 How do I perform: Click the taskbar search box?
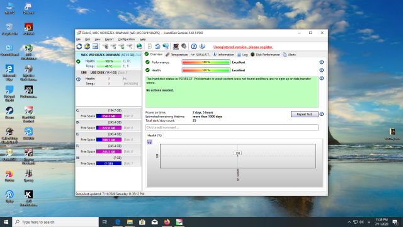(x=55, y=222)
